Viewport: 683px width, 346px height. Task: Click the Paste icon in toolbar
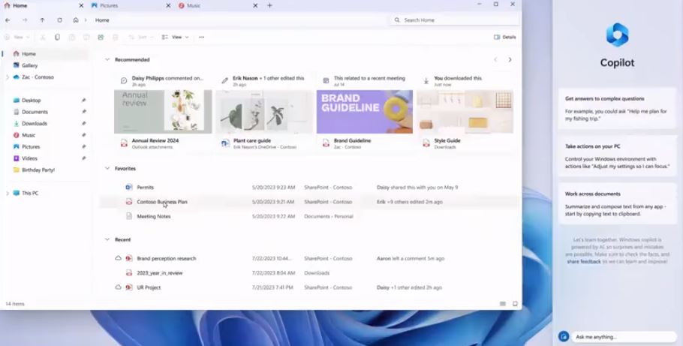tap(72, 37)
